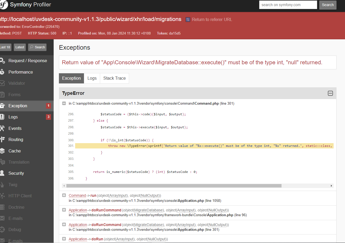Click the HTTP Client icon

click(2, 196)
